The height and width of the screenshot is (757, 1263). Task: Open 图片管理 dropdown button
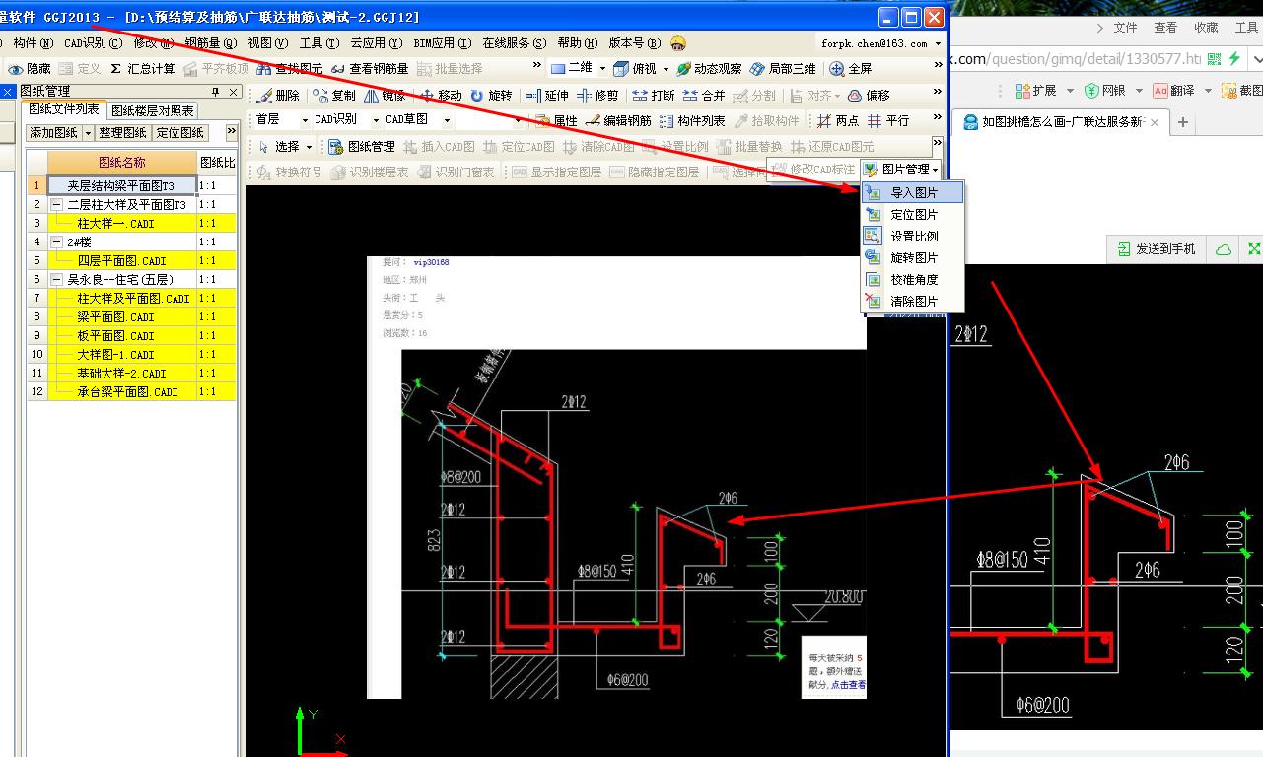pyautogui.click(x=901, y=170)
